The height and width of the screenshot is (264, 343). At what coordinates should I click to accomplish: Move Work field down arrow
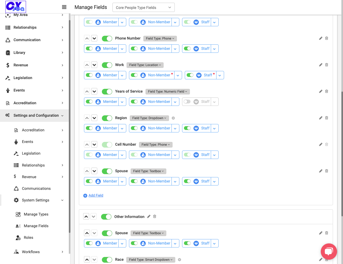coord(94,65)
